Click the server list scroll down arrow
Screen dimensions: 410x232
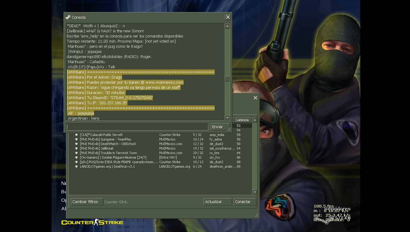point(255,192)
